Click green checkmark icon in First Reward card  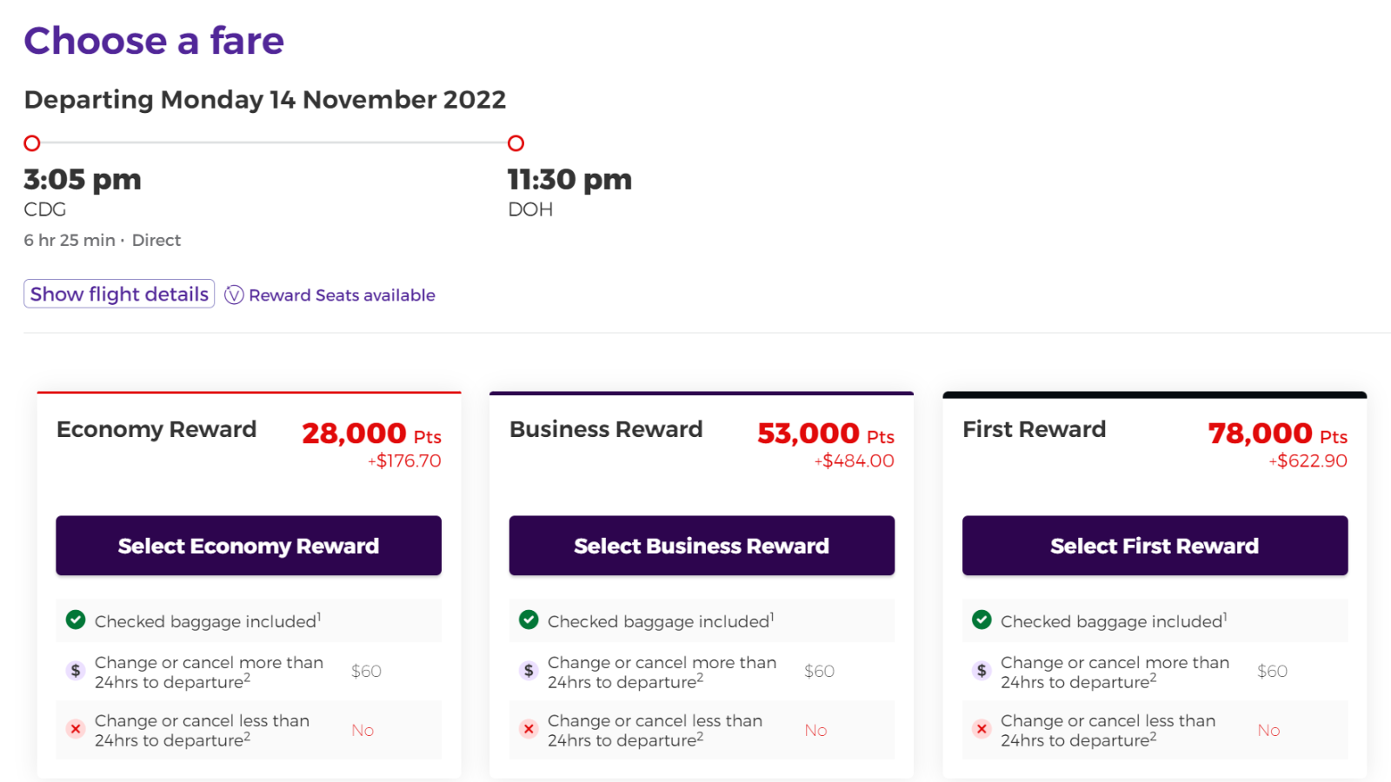(x=982, y=620)
